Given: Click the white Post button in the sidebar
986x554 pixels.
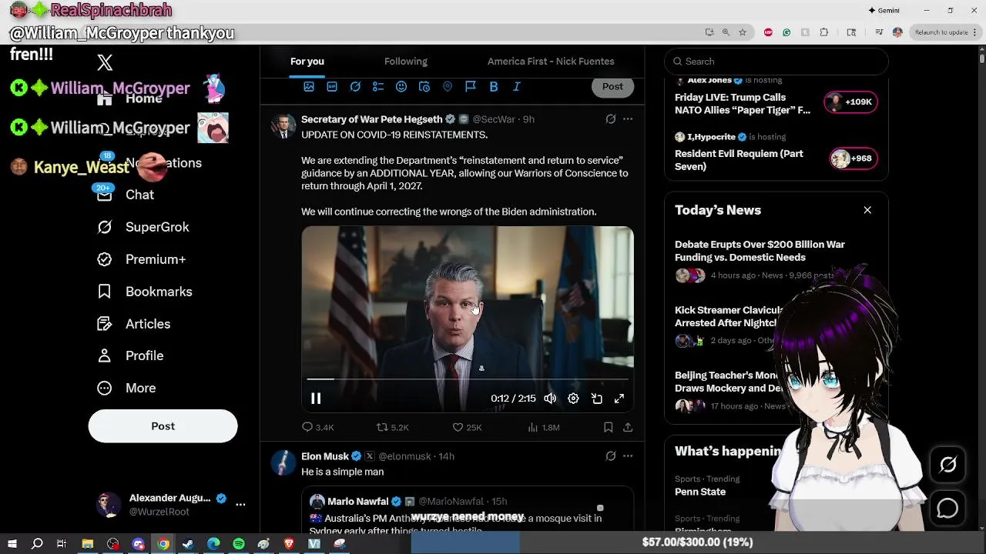Looking at the screenshot, I should [163, 426].
